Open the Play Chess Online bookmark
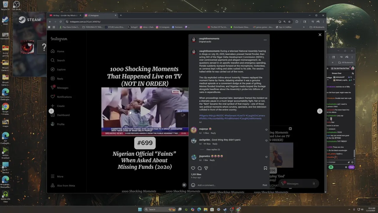 [x=69, y=27]
